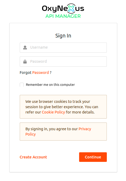
Task: Focus the Username input field
Action: click(63, 48)
